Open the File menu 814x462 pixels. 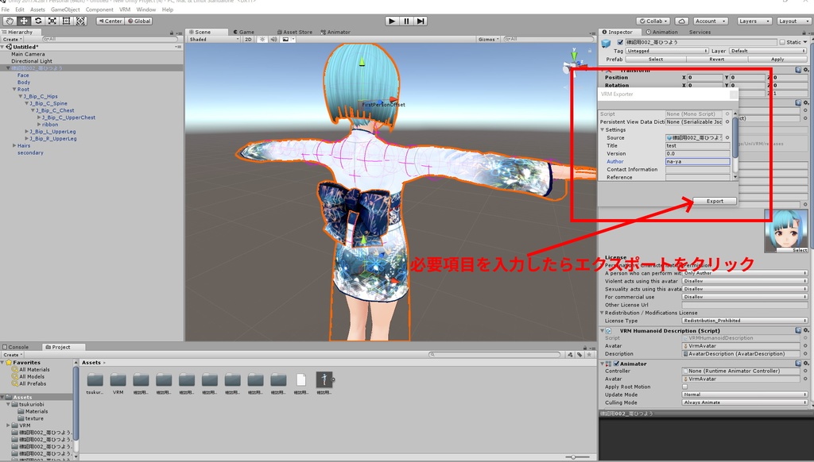(x=6, y=10)
